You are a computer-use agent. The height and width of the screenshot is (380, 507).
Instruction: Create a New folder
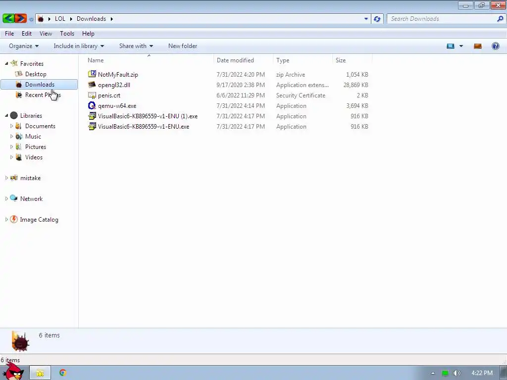[x=183, y=46]
